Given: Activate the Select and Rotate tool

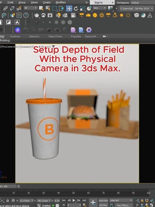Looking at the screenshot, I should click(x=76, y=8).
